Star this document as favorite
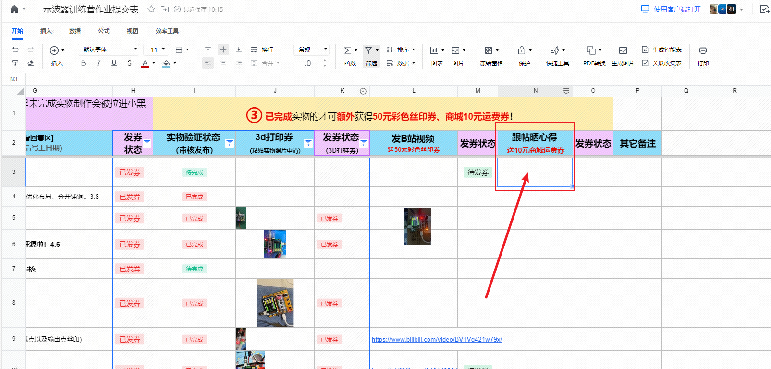The width and height of the screenshot is (771, 369). pyautogui.click(x=151, y=9)
